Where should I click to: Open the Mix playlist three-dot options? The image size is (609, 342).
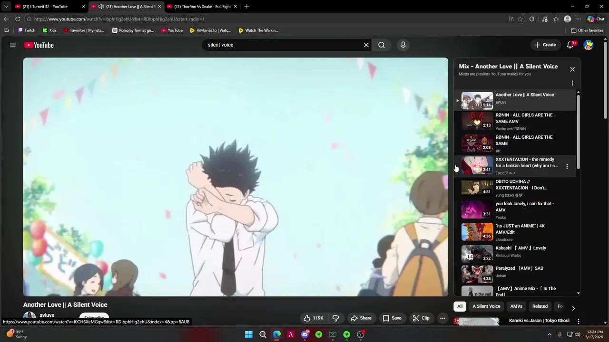pos(572,83)
